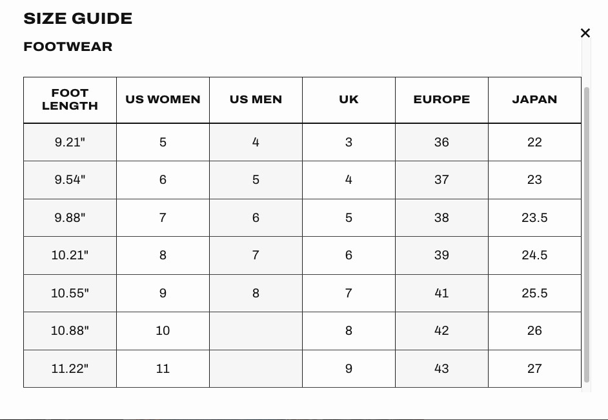Screen dimensions: 608x420
Task: Click the Japan size 24.5 cell
Action: point(534,255)
